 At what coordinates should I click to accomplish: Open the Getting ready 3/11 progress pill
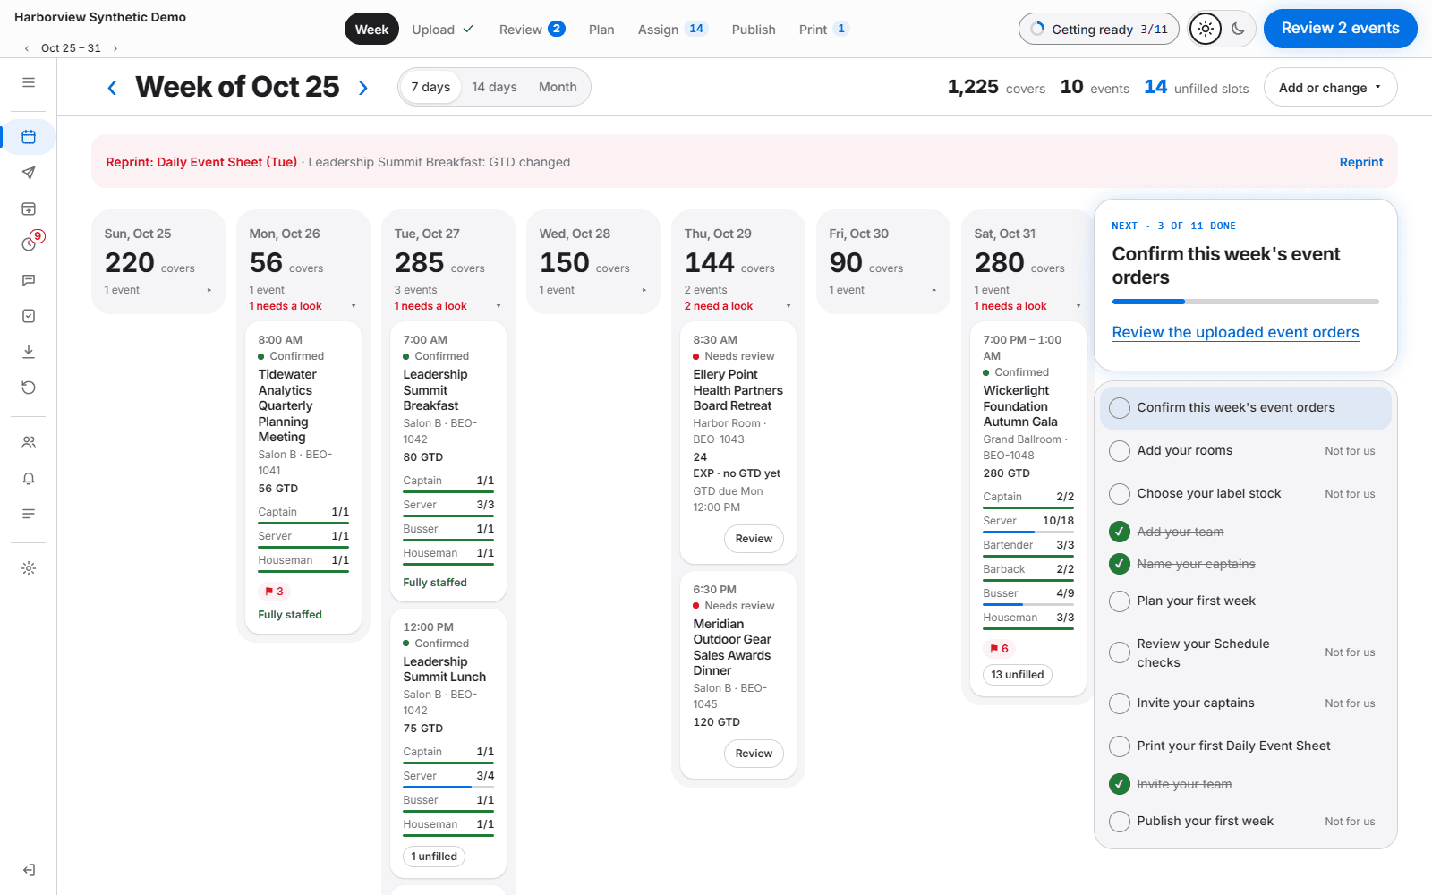click(x=1099, y=29)
